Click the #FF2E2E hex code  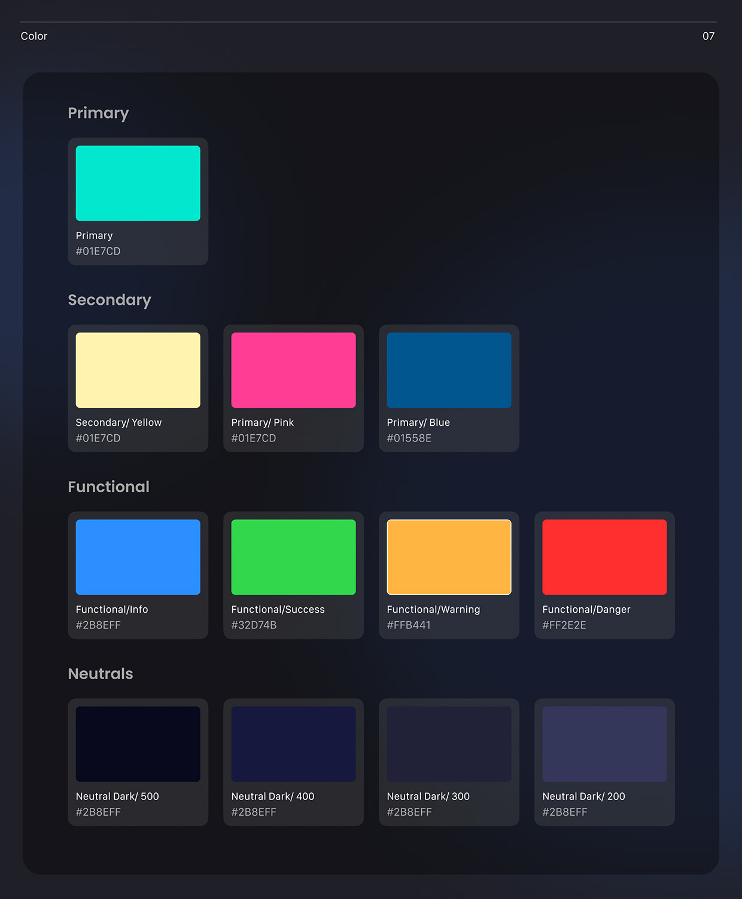[564, 625]
